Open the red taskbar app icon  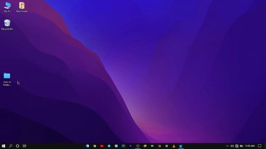coord(102,146)
